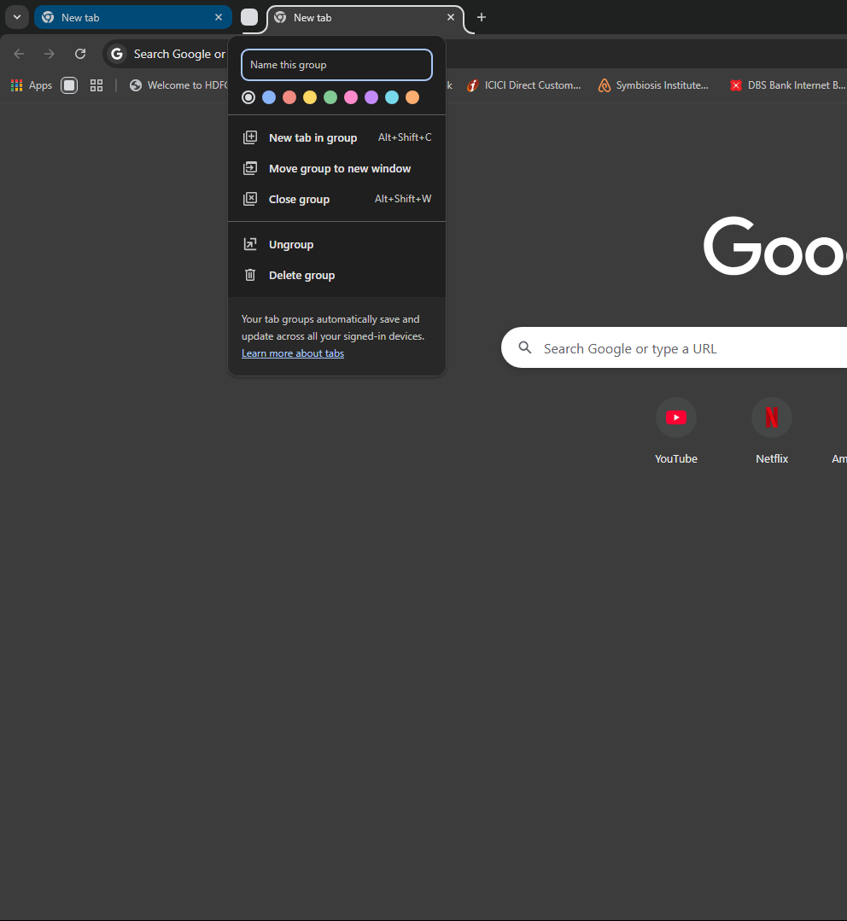Click the grey tab group chip
847x921 pixels.
pos(249,18)
